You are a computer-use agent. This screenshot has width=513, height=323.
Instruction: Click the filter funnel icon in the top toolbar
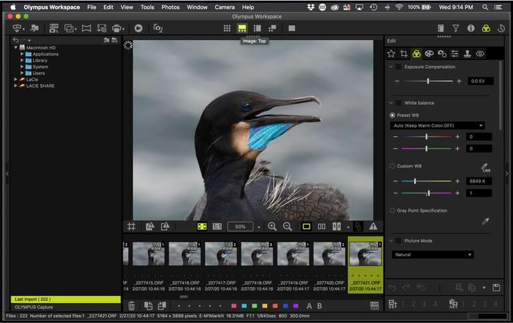click(456, 28)
